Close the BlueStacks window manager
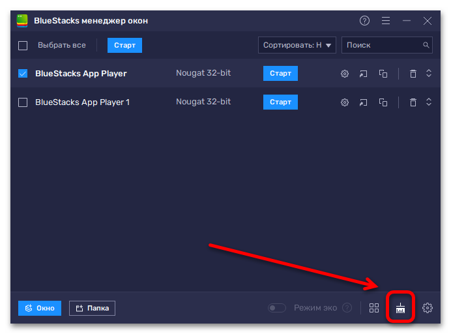The height and width of the screenshot is (334, 451). point(428,21)
